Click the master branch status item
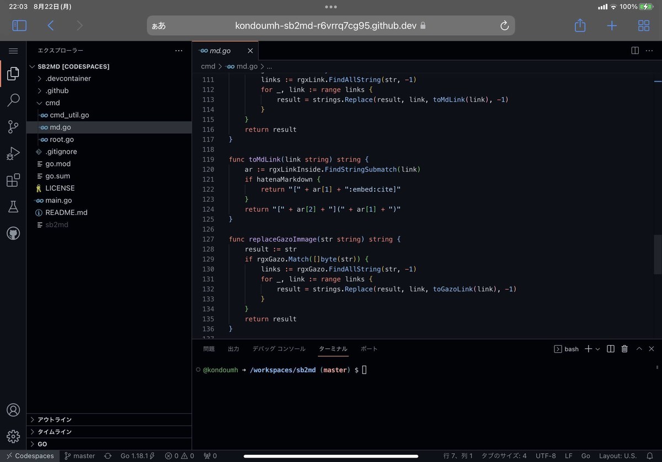The height and width of the screenshot is (462, 662). pos(79,456)
